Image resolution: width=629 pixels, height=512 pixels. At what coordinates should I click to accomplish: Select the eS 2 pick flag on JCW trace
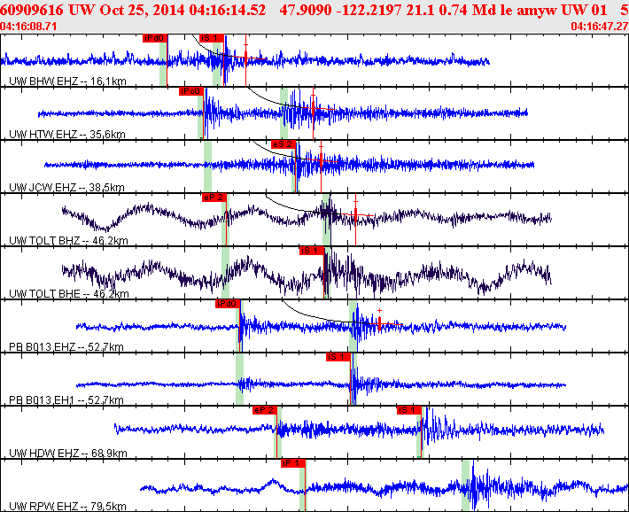pos(283,144)
